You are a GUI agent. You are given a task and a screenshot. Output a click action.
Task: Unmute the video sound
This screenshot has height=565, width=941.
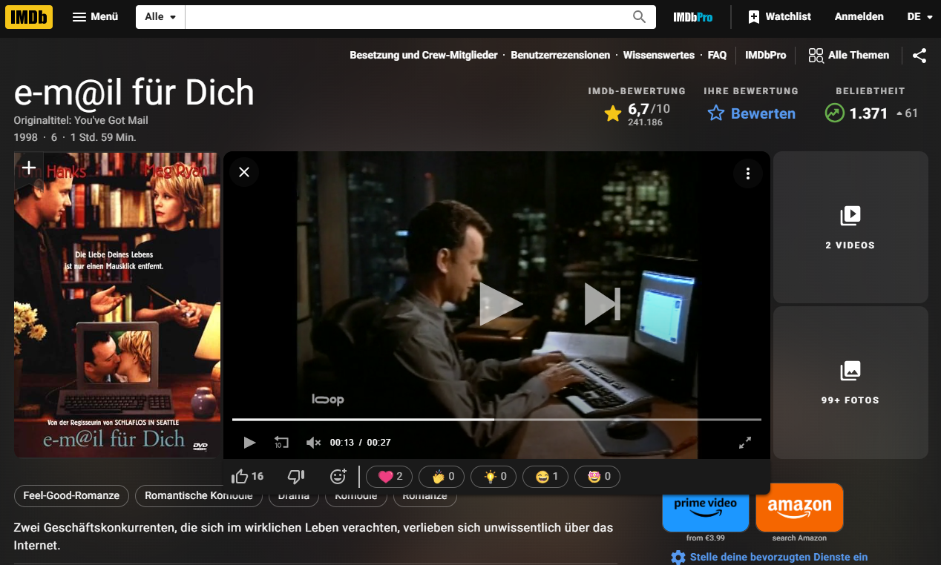point(313,443)
